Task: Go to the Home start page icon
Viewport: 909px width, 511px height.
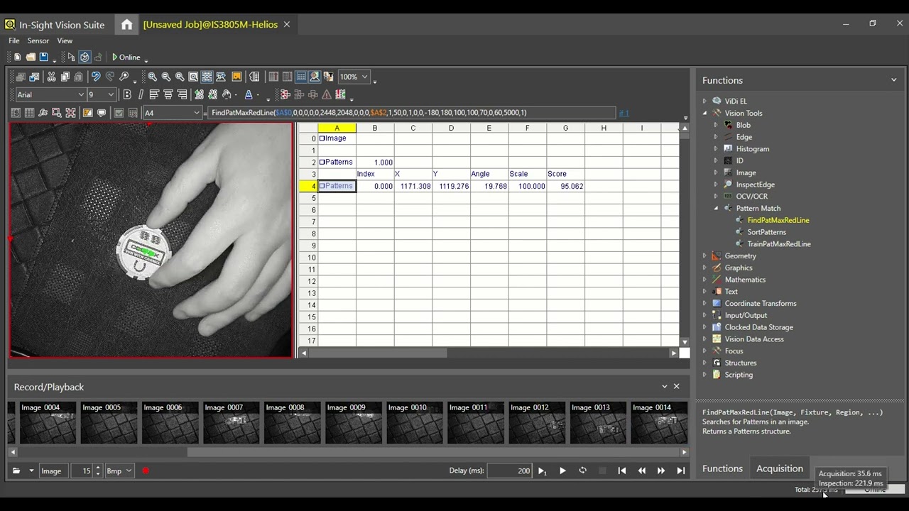Action: (126, 24)
